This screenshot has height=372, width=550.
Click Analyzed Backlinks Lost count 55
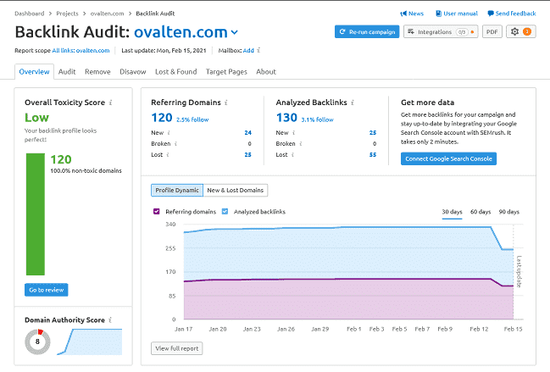pyautogui.click(x=373, y=154)
